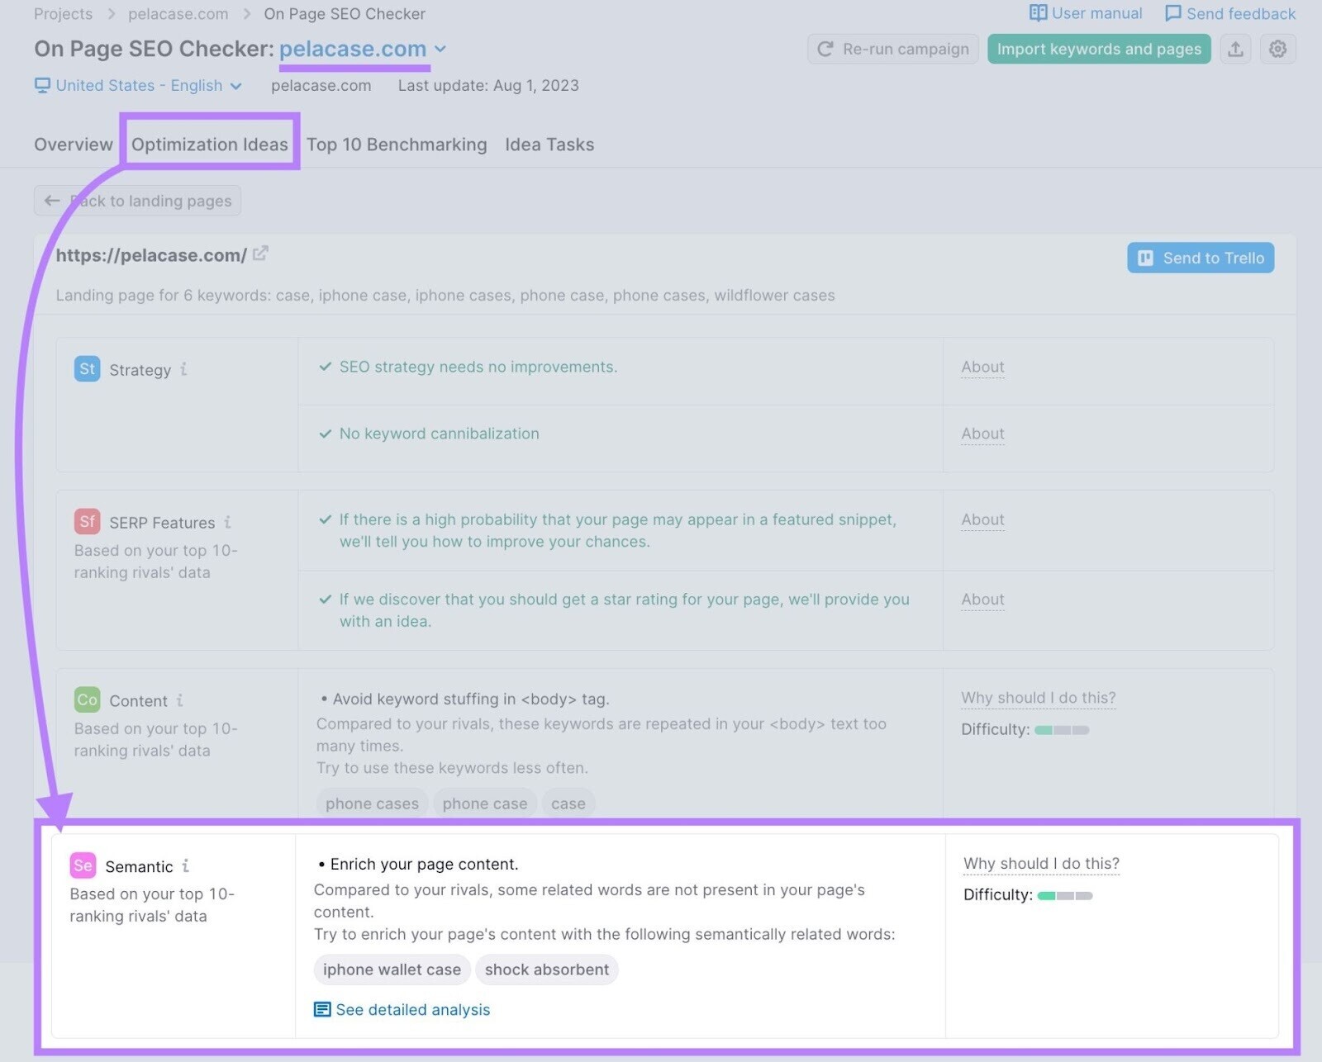Open About for No keyword cannibalization
The width and height of the screenshot is (1322, 1062).
(982, 434)
